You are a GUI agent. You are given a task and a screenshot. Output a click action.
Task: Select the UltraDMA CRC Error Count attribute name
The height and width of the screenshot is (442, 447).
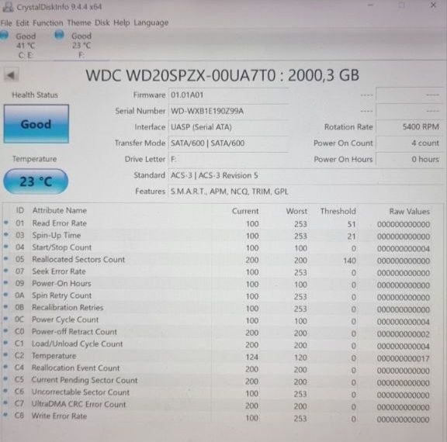[x=78, y=404]
